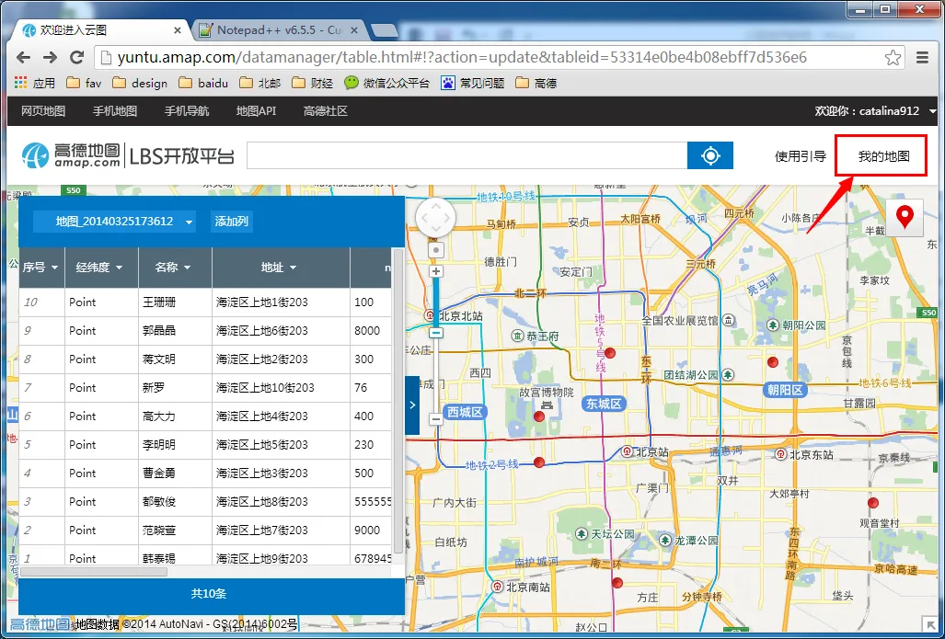The width and height of the screenshot is (945, 639).
Task: Zoom out with the bottom minus button
Action: click(x=436, y=418)
